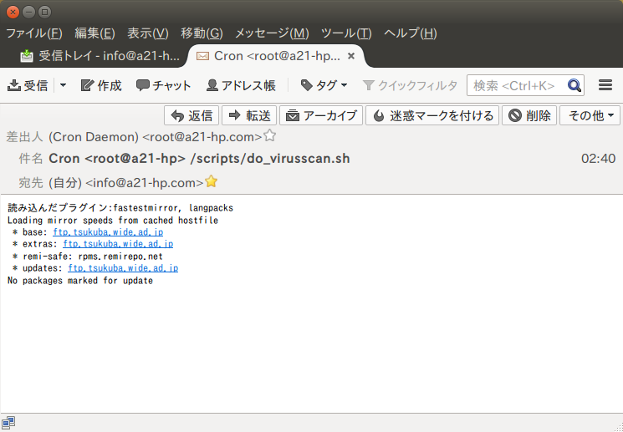Viewport: 623px width, 432px height.
Task: Delete the message with 削除
Action: pos(529,115)
